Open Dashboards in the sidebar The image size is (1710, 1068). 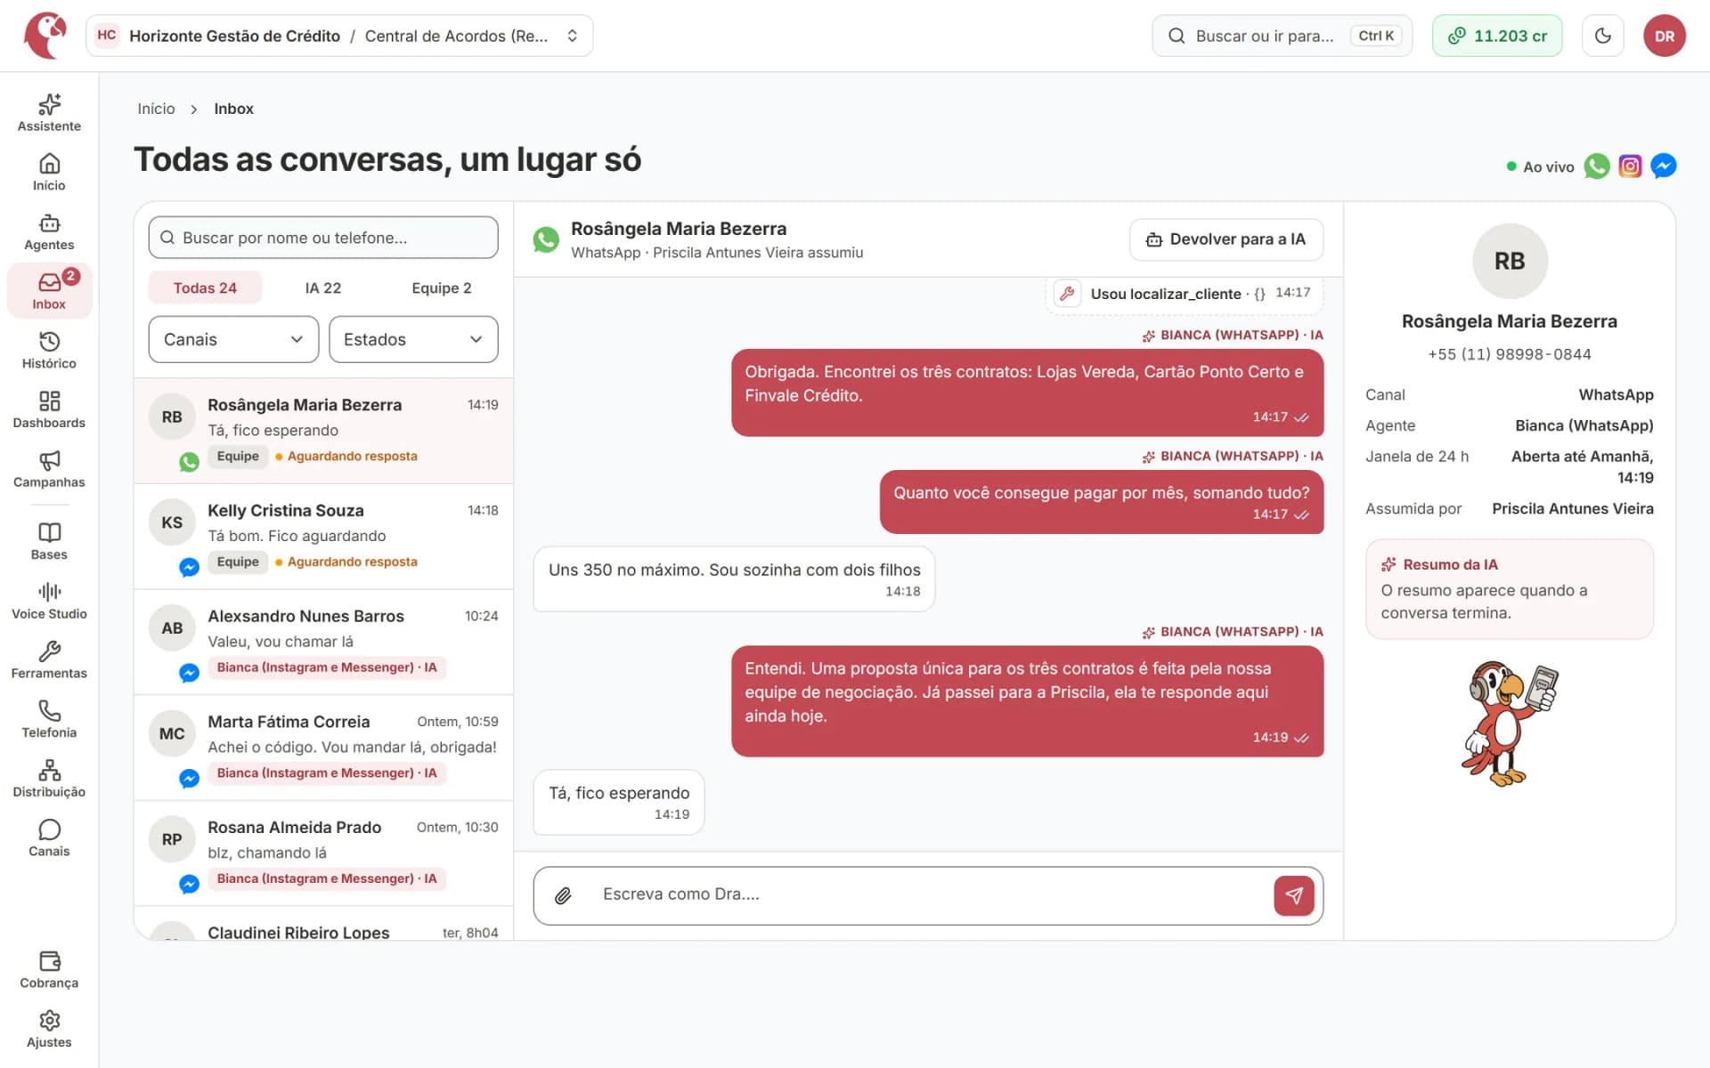49,410
